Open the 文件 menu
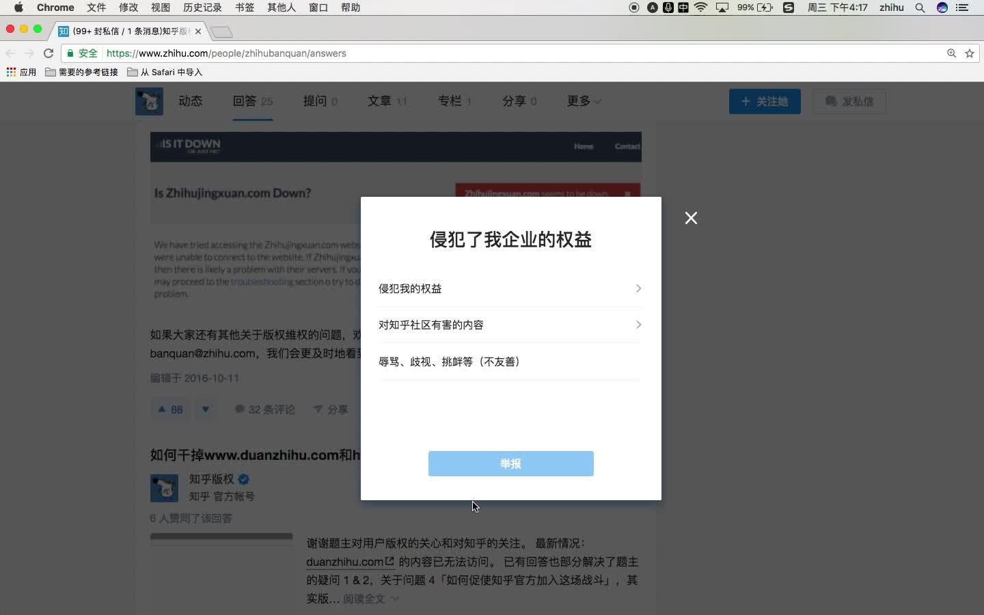 96,8
